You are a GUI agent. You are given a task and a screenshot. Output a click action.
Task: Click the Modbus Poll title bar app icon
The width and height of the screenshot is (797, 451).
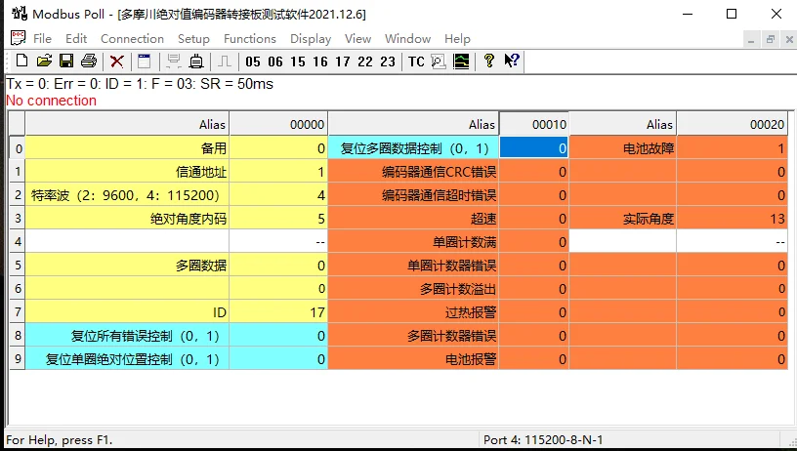(x=20, y=14)
